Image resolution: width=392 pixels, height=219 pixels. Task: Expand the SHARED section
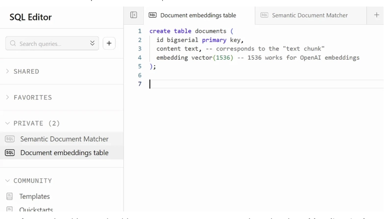pos(26,72)
